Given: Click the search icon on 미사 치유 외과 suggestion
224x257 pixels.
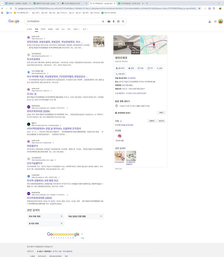Looking at the screenshot, I should [x=62, y=216].
